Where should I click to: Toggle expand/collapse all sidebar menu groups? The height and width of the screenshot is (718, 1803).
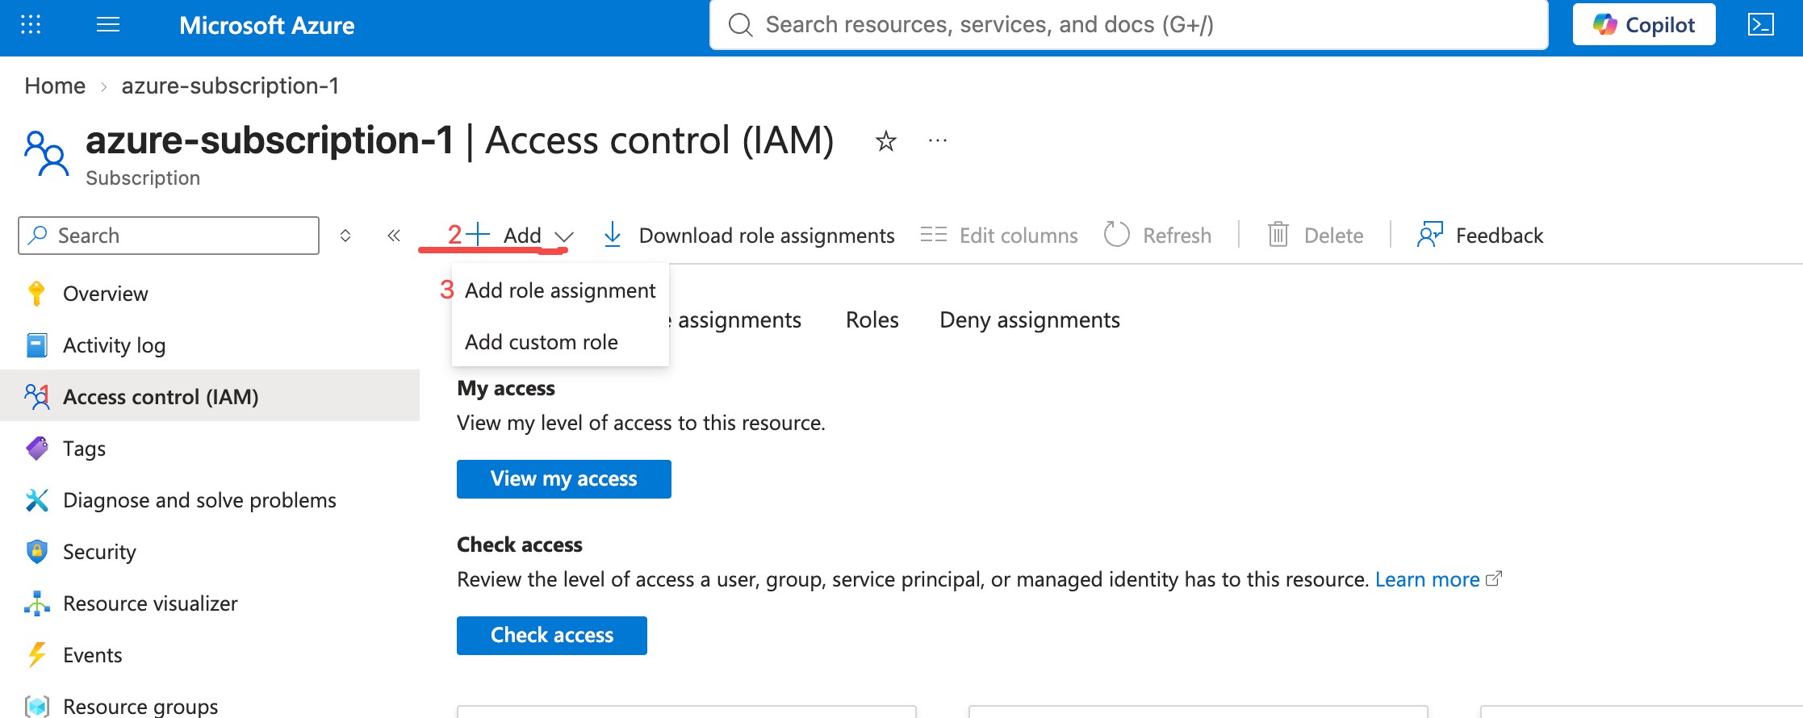pos(345,236)
